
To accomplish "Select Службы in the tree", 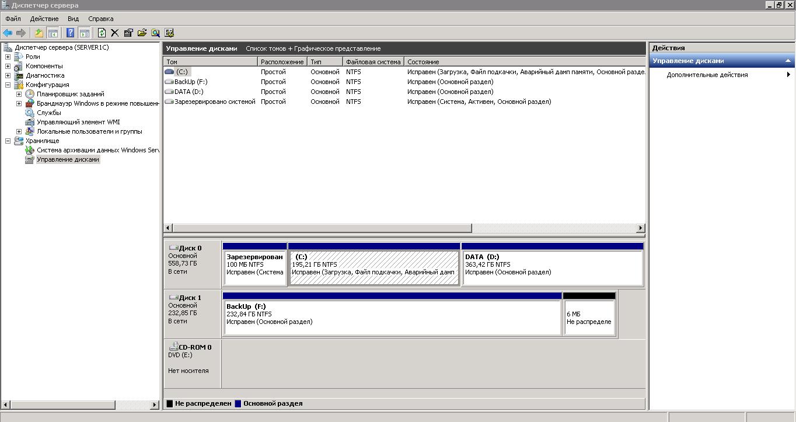I will coord(49,113).
